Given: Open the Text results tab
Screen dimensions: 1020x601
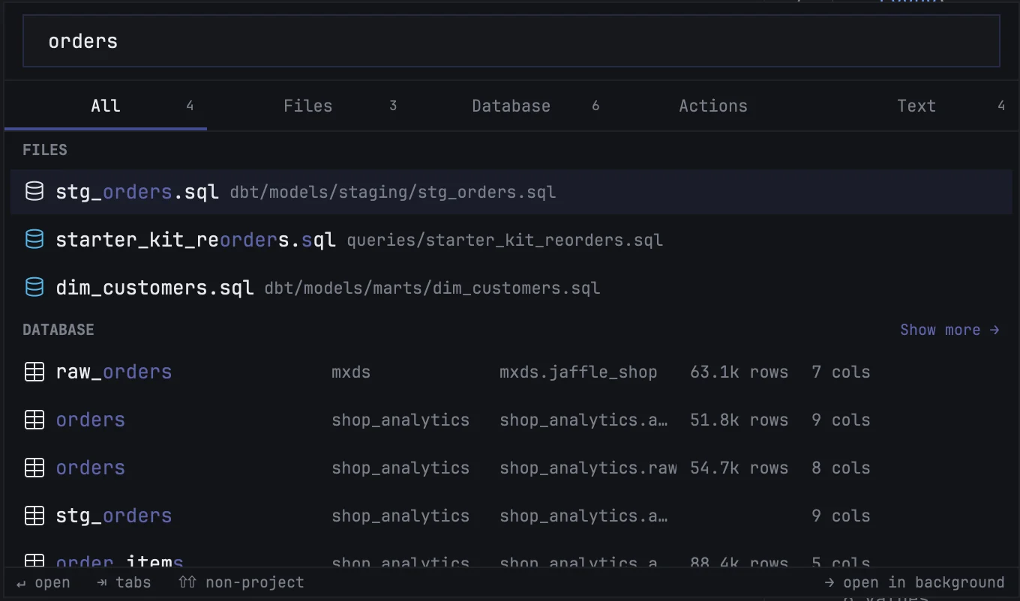Looking at the screenshot, I should (x=916, y=106).
